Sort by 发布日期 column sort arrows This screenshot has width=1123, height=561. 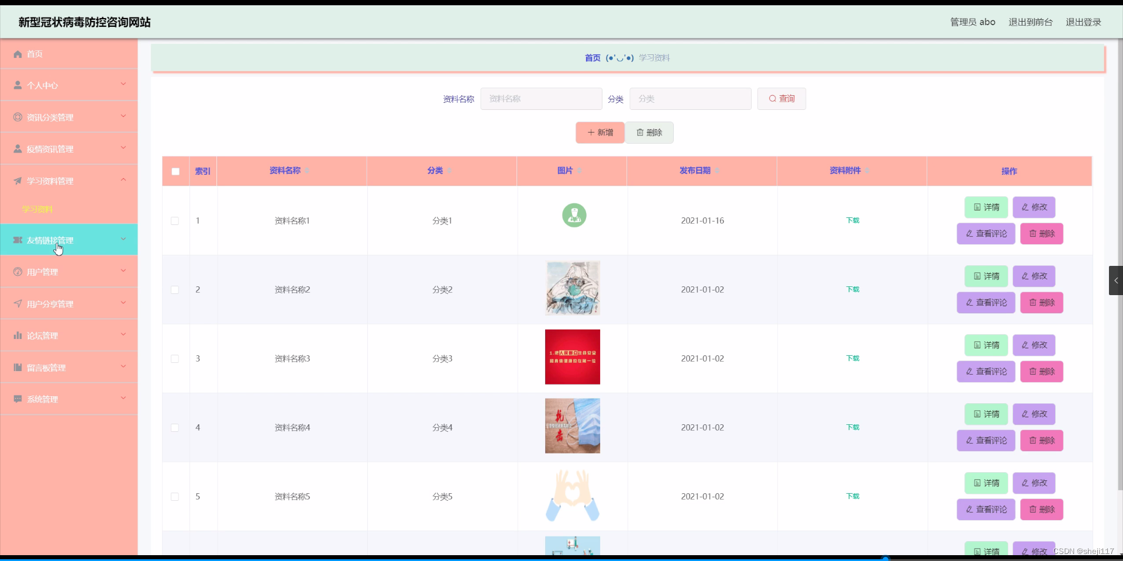(717, 171)
